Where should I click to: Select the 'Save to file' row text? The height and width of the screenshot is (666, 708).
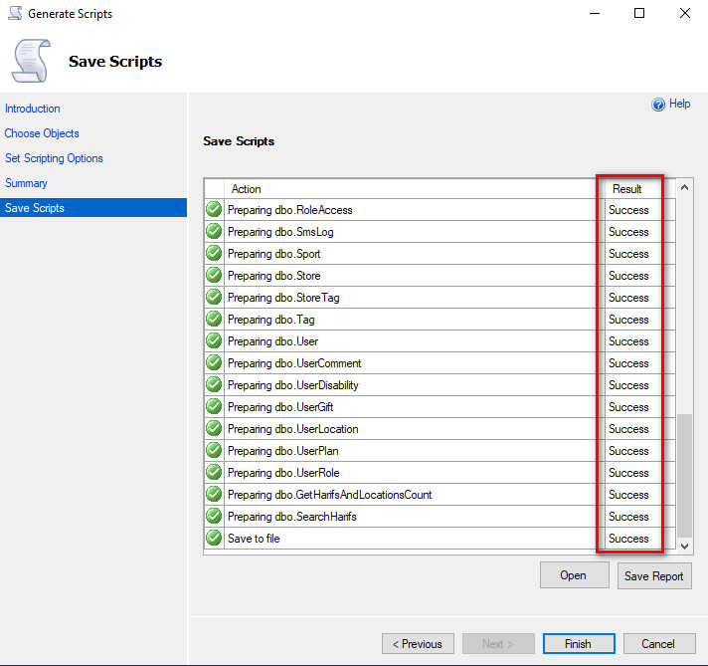click(254, 539)
